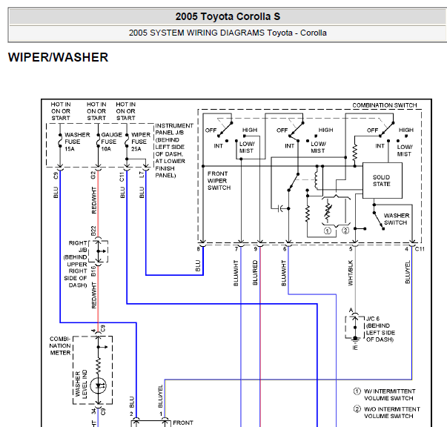Click the C11 connector label at pin 4

420,249
